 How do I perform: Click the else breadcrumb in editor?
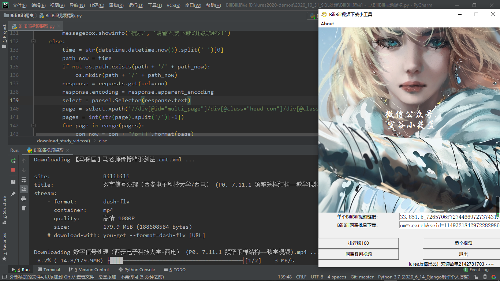click(x=103, y=140)
